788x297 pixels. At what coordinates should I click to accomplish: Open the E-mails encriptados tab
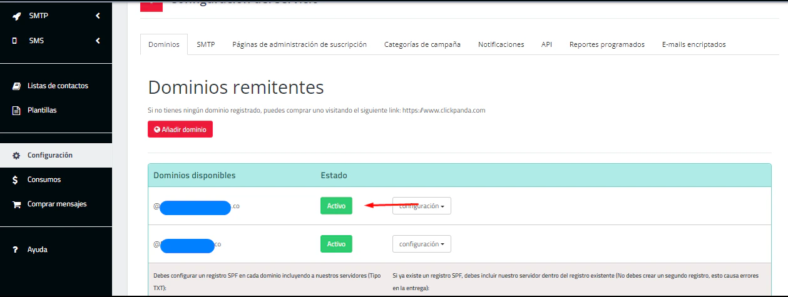[x=694, y=44]
